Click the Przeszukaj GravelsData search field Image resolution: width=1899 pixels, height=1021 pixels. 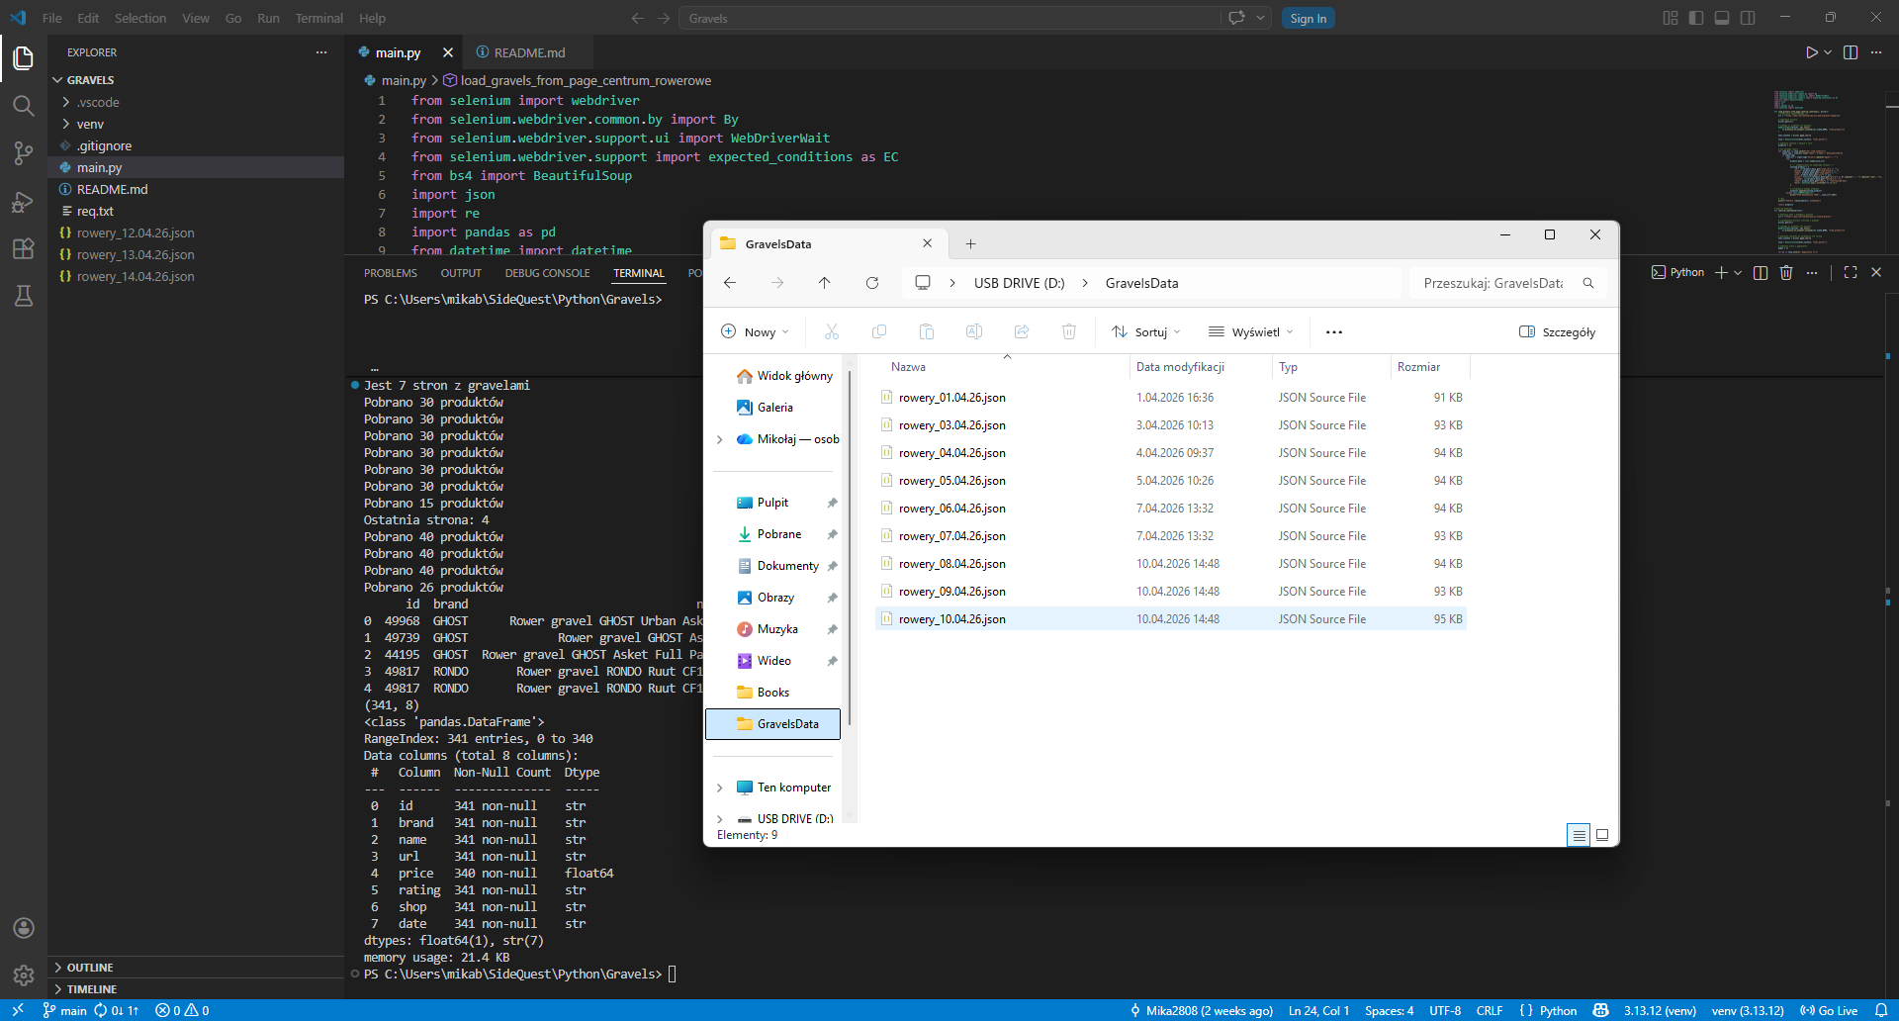(1493, 283)
